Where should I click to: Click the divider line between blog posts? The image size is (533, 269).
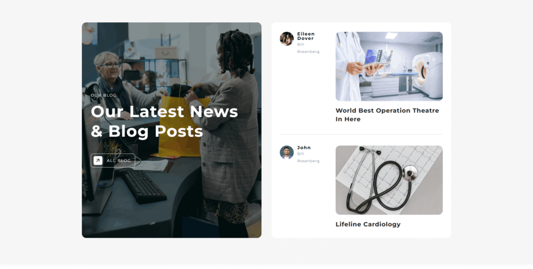click(361, 134)
